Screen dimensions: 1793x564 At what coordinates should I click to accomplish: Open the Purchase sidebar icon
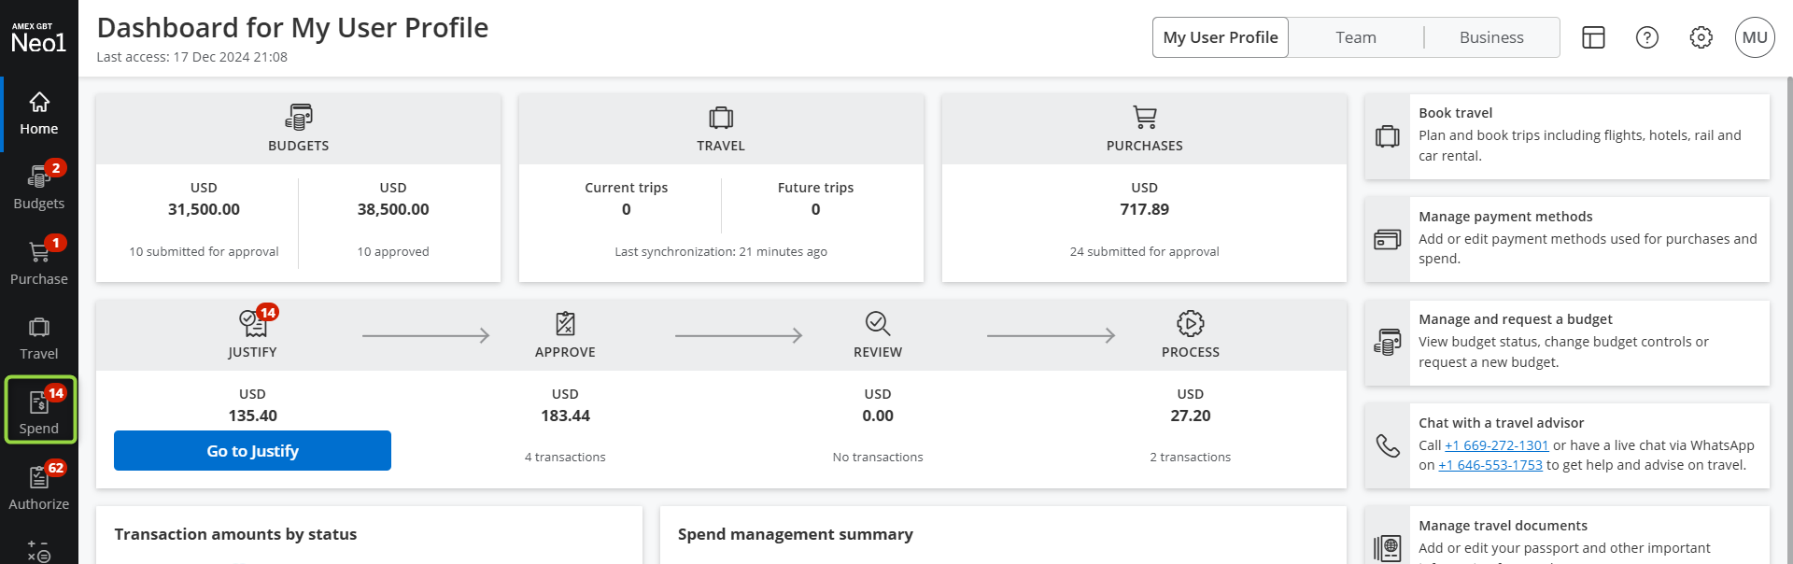[x=38, y=262]
